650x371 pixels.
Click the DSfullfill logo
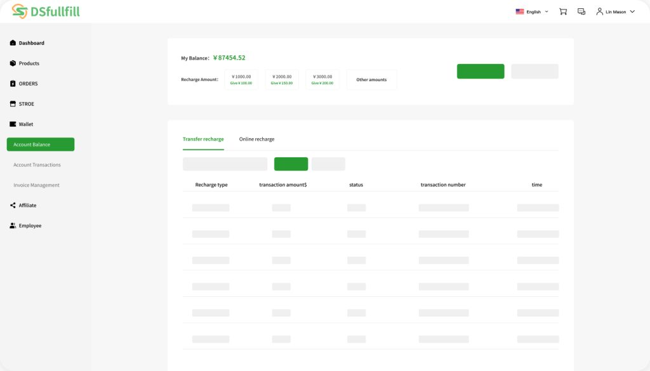pyautogui.click(x=46, y=11)
